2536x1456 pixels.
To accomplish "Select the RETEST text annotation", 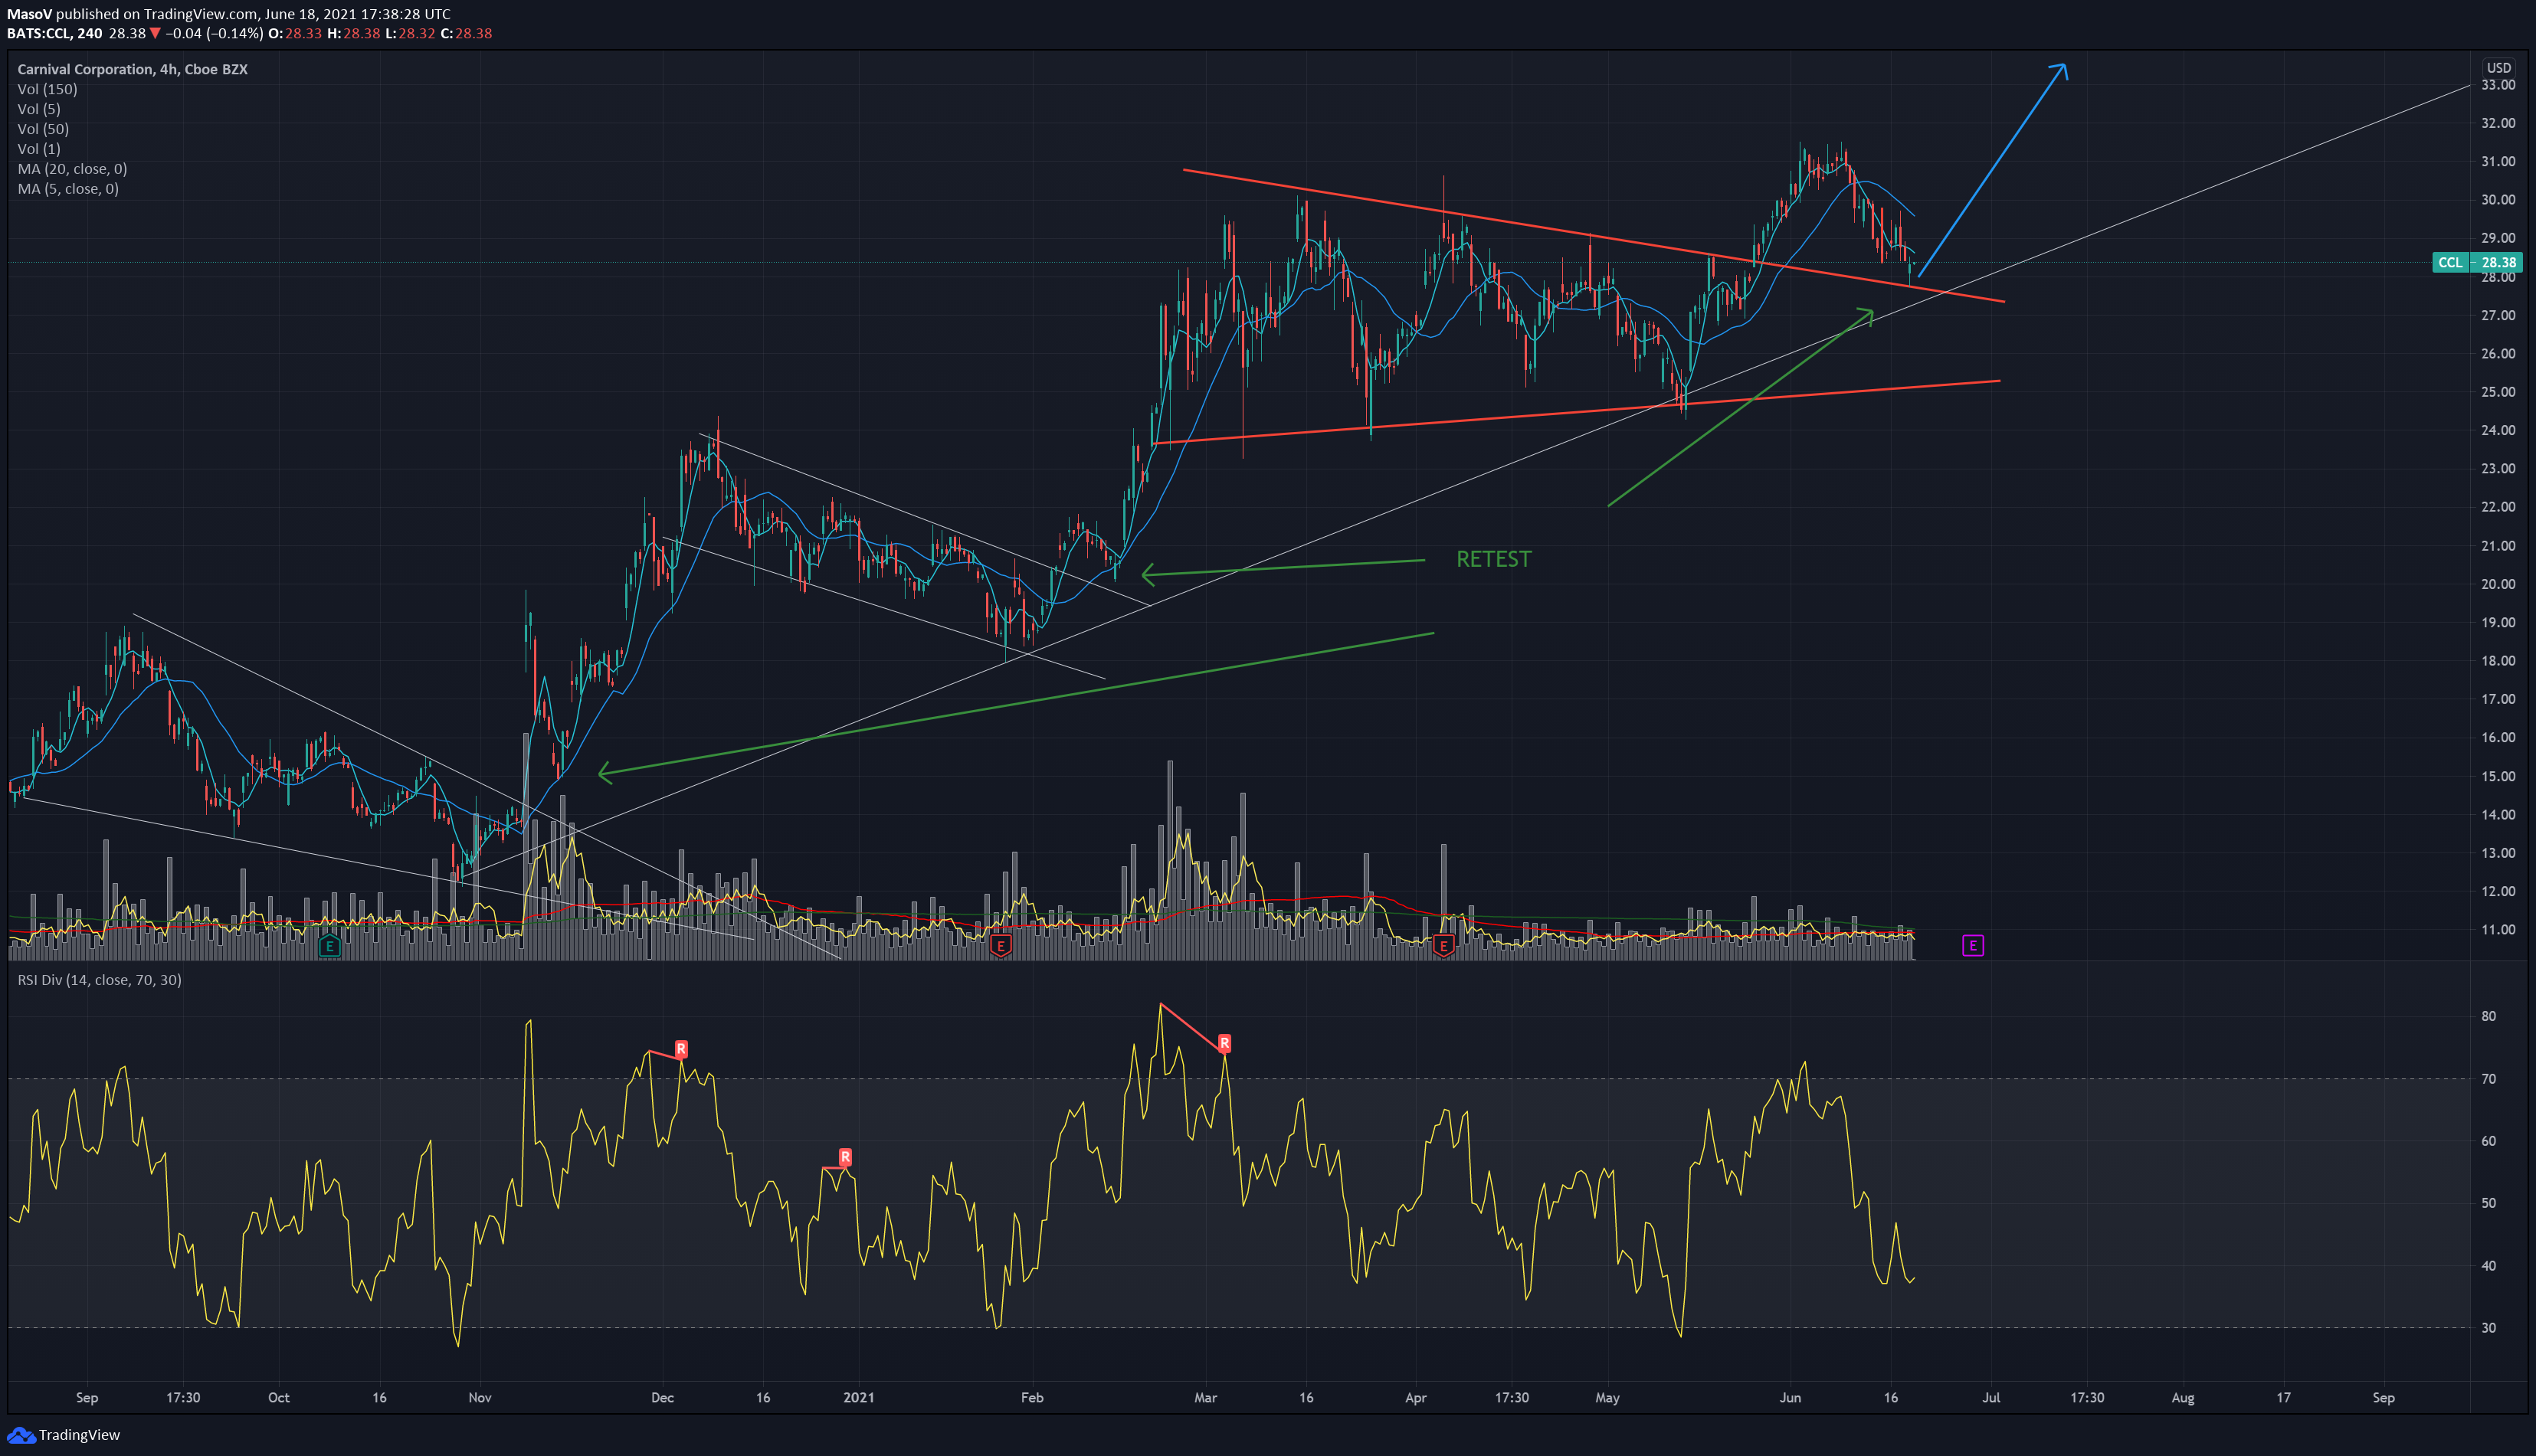I will 1493,559.
